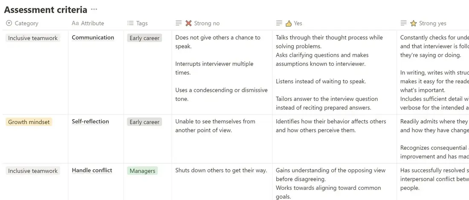Viewport: 469px width, 200px height.
Task: Click the Category column select icon
Action: [x=9, y=23]
